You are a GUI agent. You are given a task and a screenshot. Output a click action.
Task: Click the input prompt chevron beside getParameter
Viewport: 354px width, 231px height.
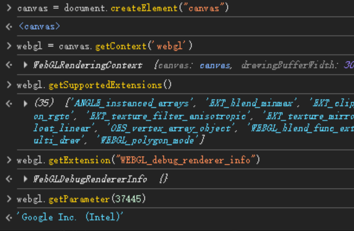(9, 199)
